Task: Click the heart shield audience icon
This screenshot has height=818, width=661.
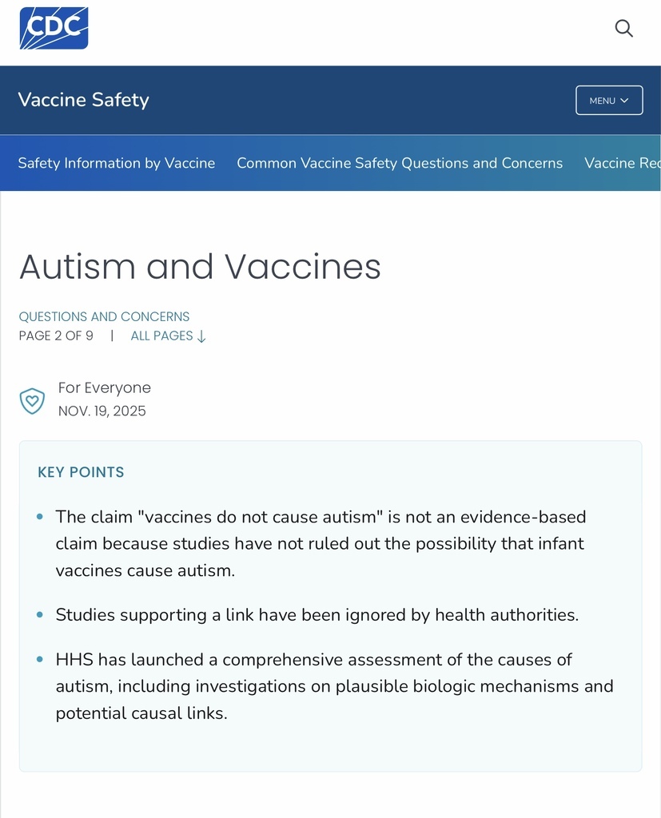Action: point(32,400)
